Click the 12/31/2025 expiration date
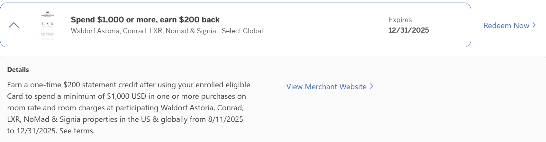546x142 pixels. pyautogui.click(x=409, y=30)
